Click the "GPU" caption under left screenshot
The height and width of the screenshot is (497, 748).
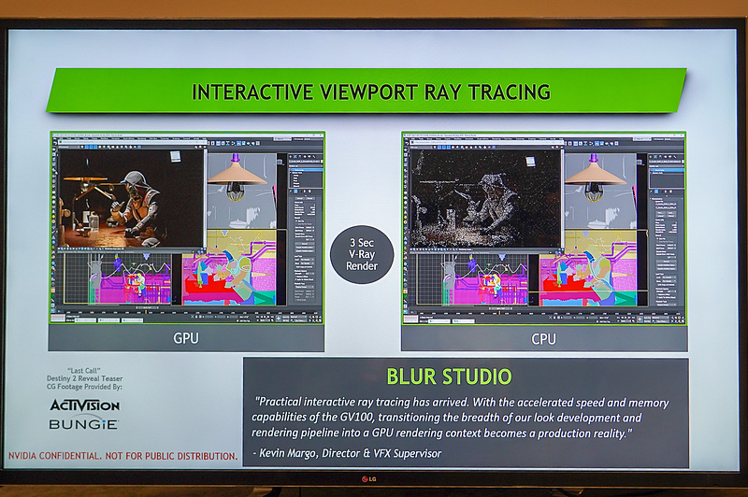186,338
